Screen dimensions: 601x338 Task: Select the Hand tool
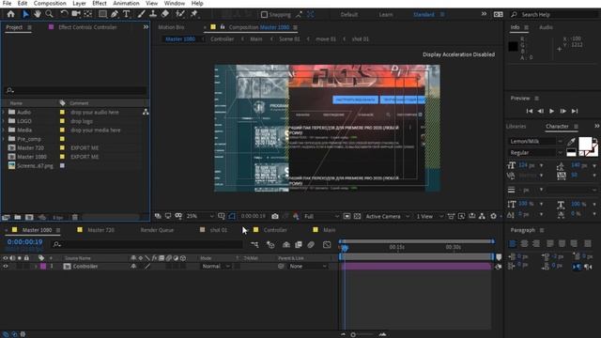(x=38, y=14)
